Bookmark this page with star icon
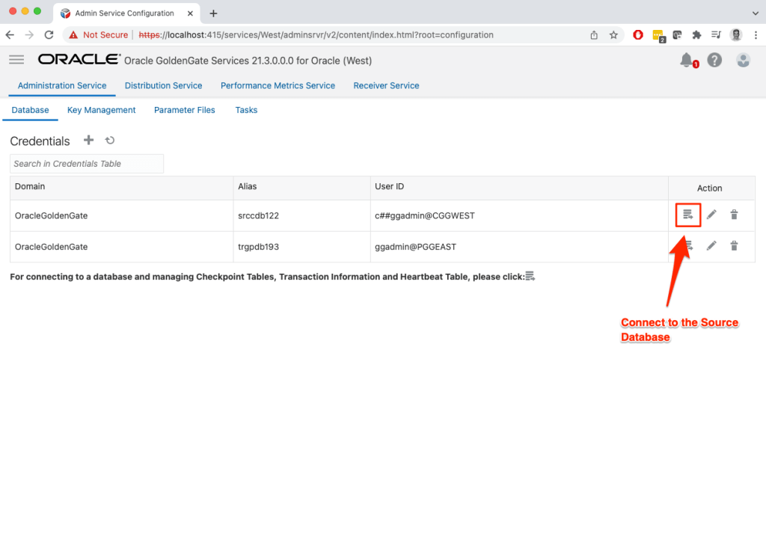Screen dimensions: 766x554 click(613, 35)
